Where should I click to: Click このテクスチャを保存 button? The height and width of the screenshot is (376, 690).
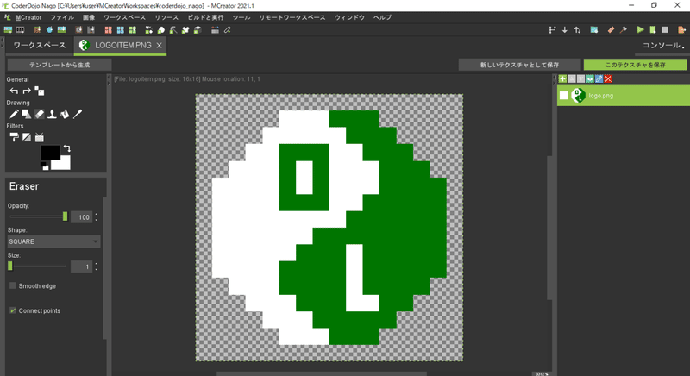[635, 65]
